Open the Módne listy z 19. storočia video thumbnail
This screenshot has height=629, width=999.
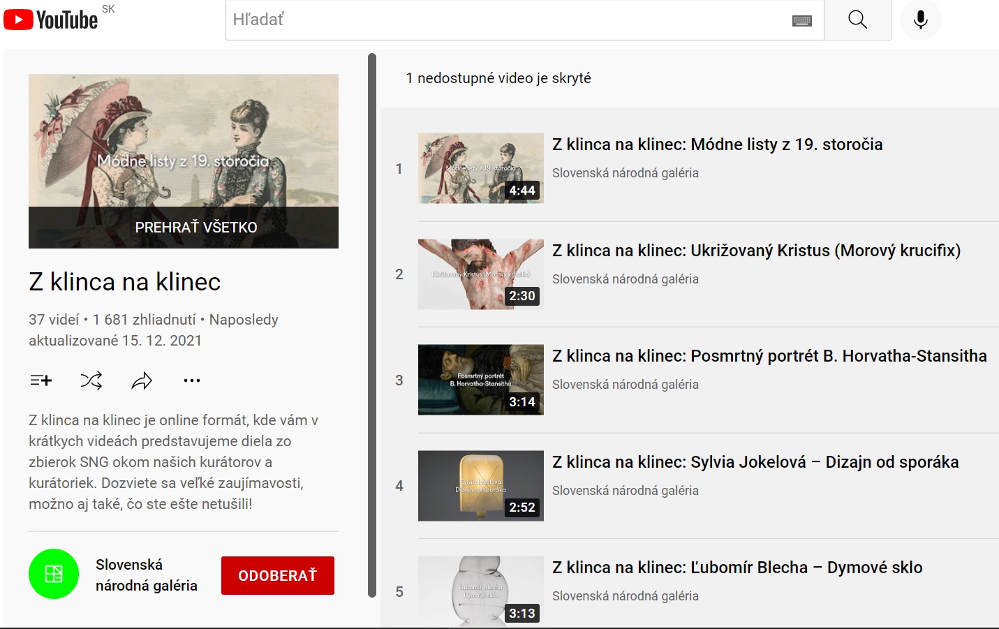pos(481,168)
